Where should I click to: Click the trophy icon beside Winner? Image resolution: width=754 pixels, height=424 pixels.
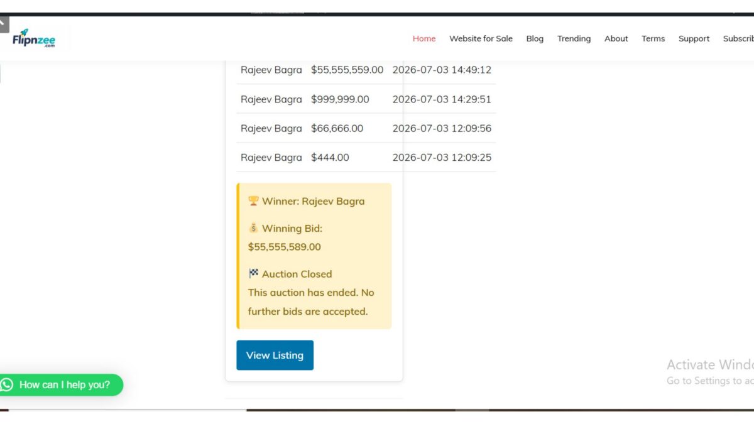(253, 201)
